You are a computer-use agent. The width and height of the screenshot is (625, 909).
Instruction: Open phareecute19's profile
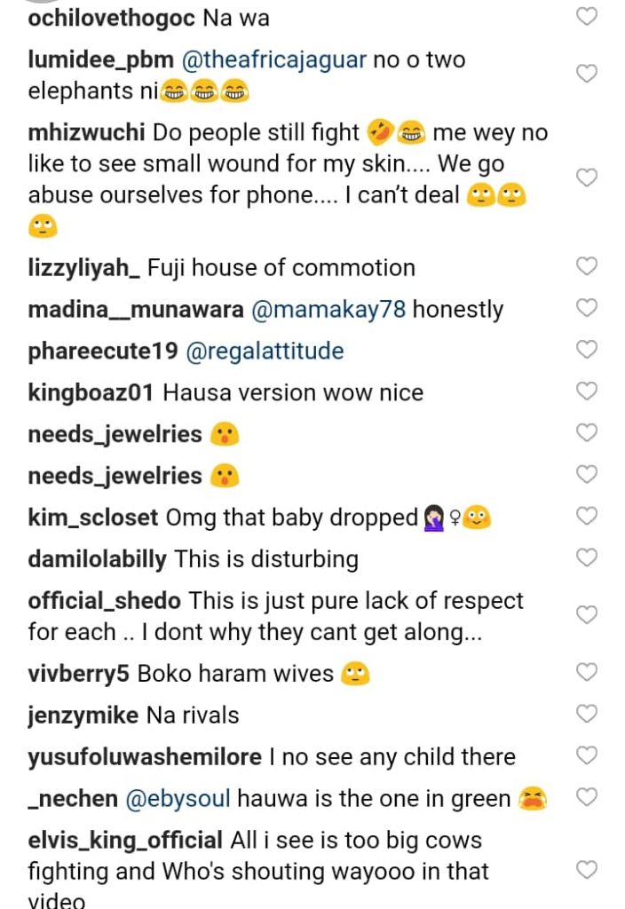tap(102, 352)
